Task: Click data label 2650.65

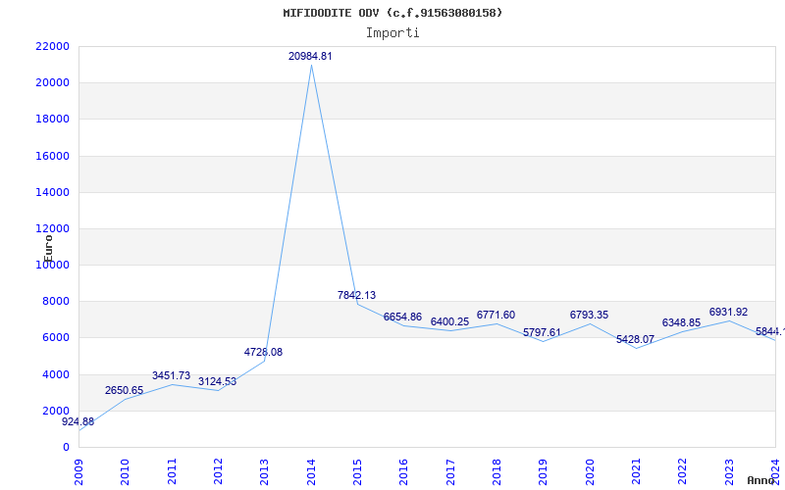Action: (125, 390)
